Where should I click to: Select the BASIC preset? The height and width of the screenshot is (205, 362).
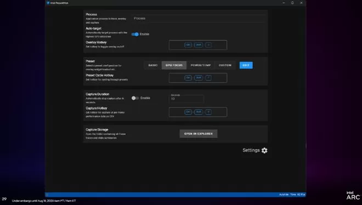coord(153,65)
